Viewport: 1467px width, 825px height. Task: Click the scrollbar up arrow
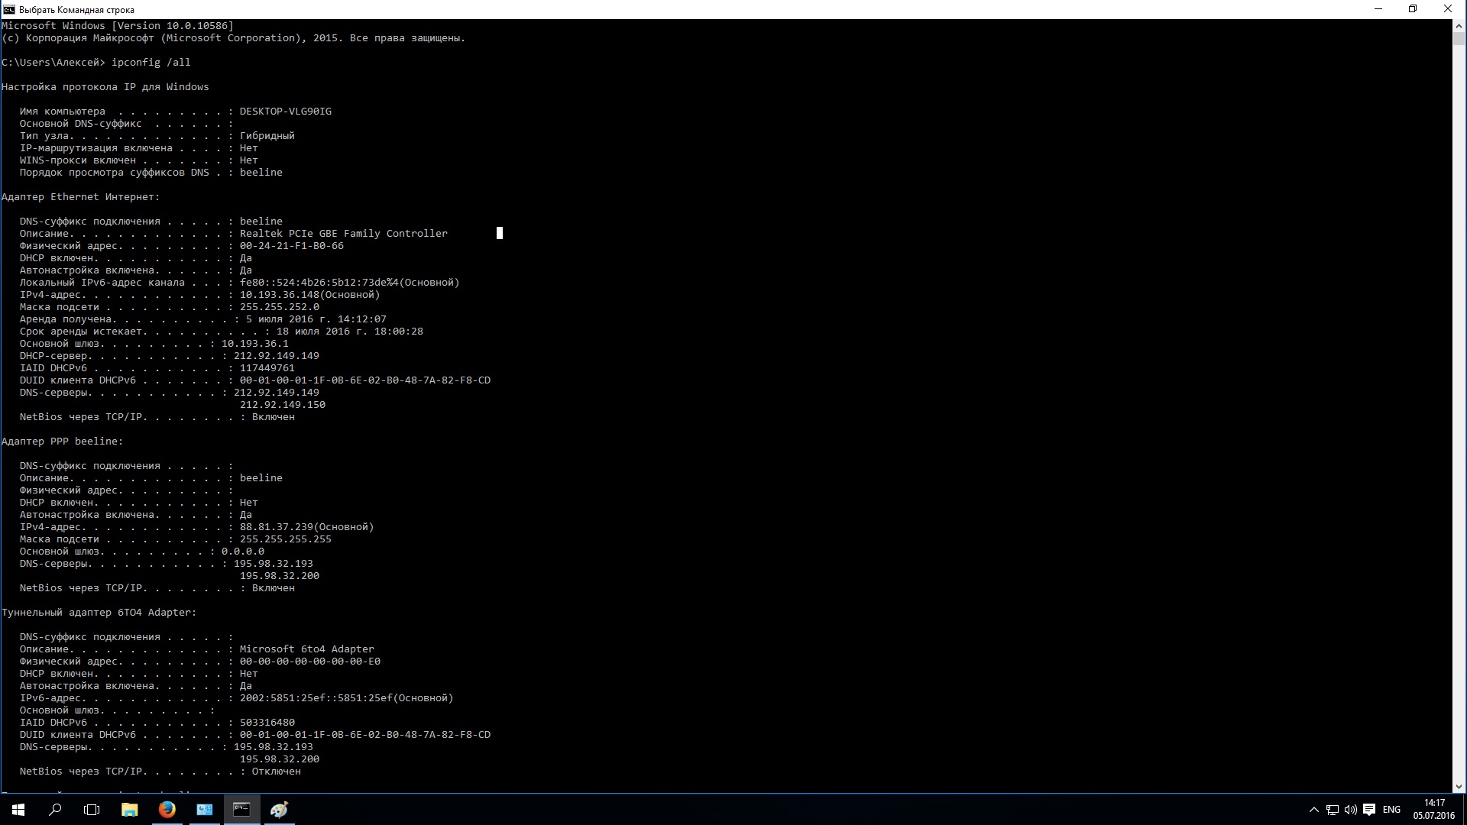pos(1459,25)
